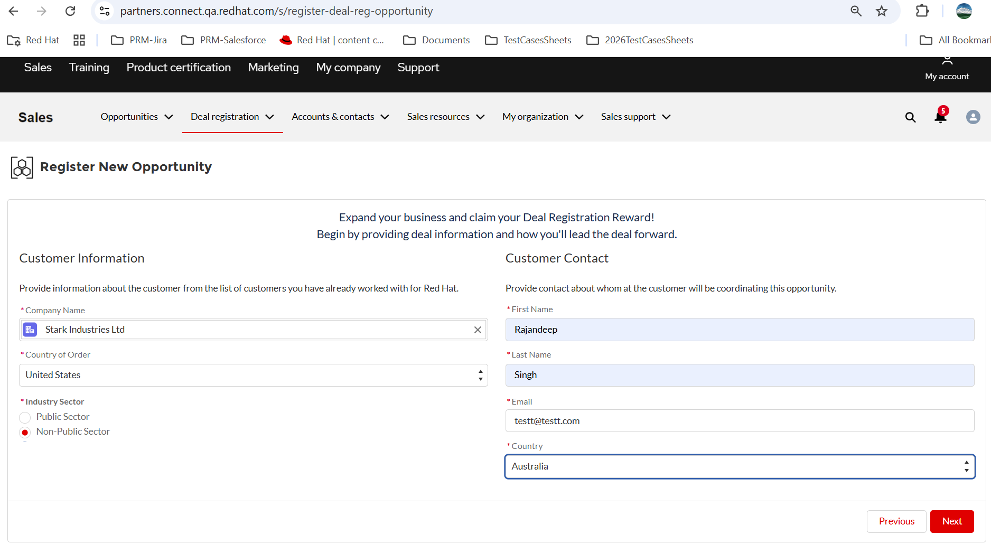Click the red Next button
Viewport: 991px width, 544px height.
click(x=952, y=521)
